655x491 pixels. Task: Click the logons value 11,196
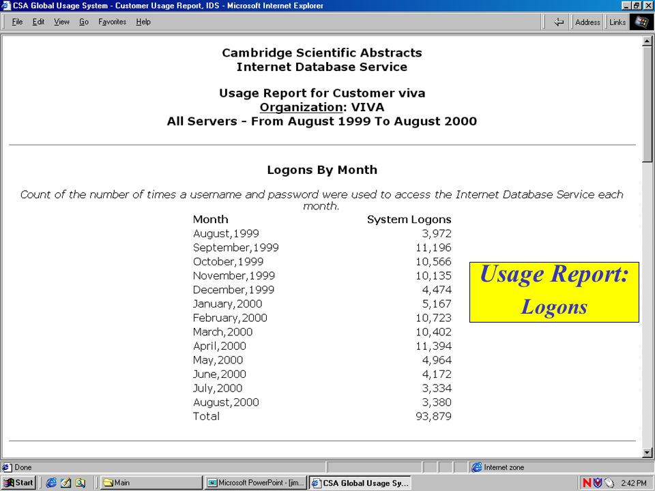(434, 248)
